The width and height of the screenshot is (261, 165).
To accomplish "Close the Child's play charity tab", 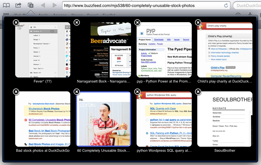I will (x=198, y=22).
